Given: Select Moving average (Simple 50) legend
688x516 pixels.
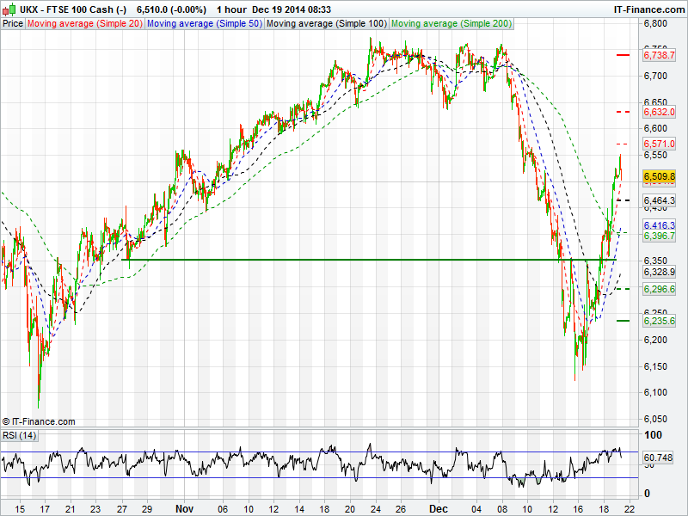Looking at the screenshot, I should [x=205, y=23].
